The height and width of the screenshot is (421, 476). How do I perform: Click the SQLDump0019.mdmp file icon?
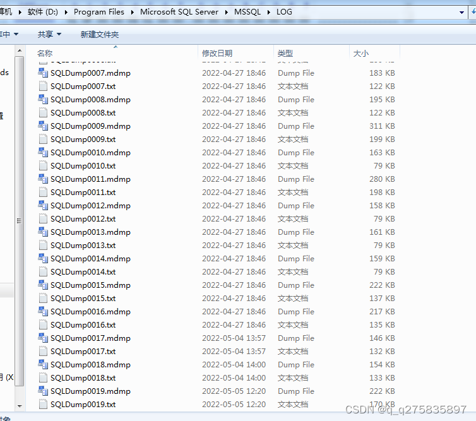(43, 391)
